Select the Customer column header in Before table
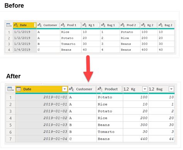 point(48,25)
